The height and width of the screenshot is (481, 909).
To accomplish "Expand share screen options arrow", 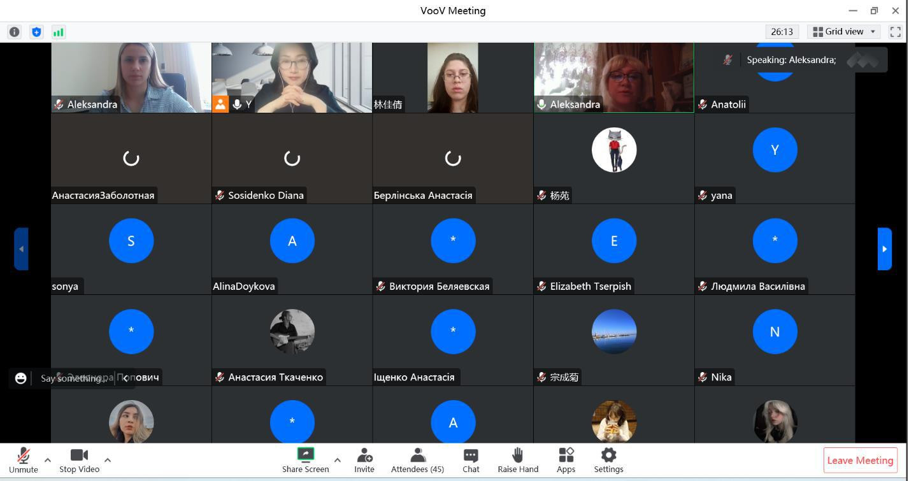I will (338, 460).
